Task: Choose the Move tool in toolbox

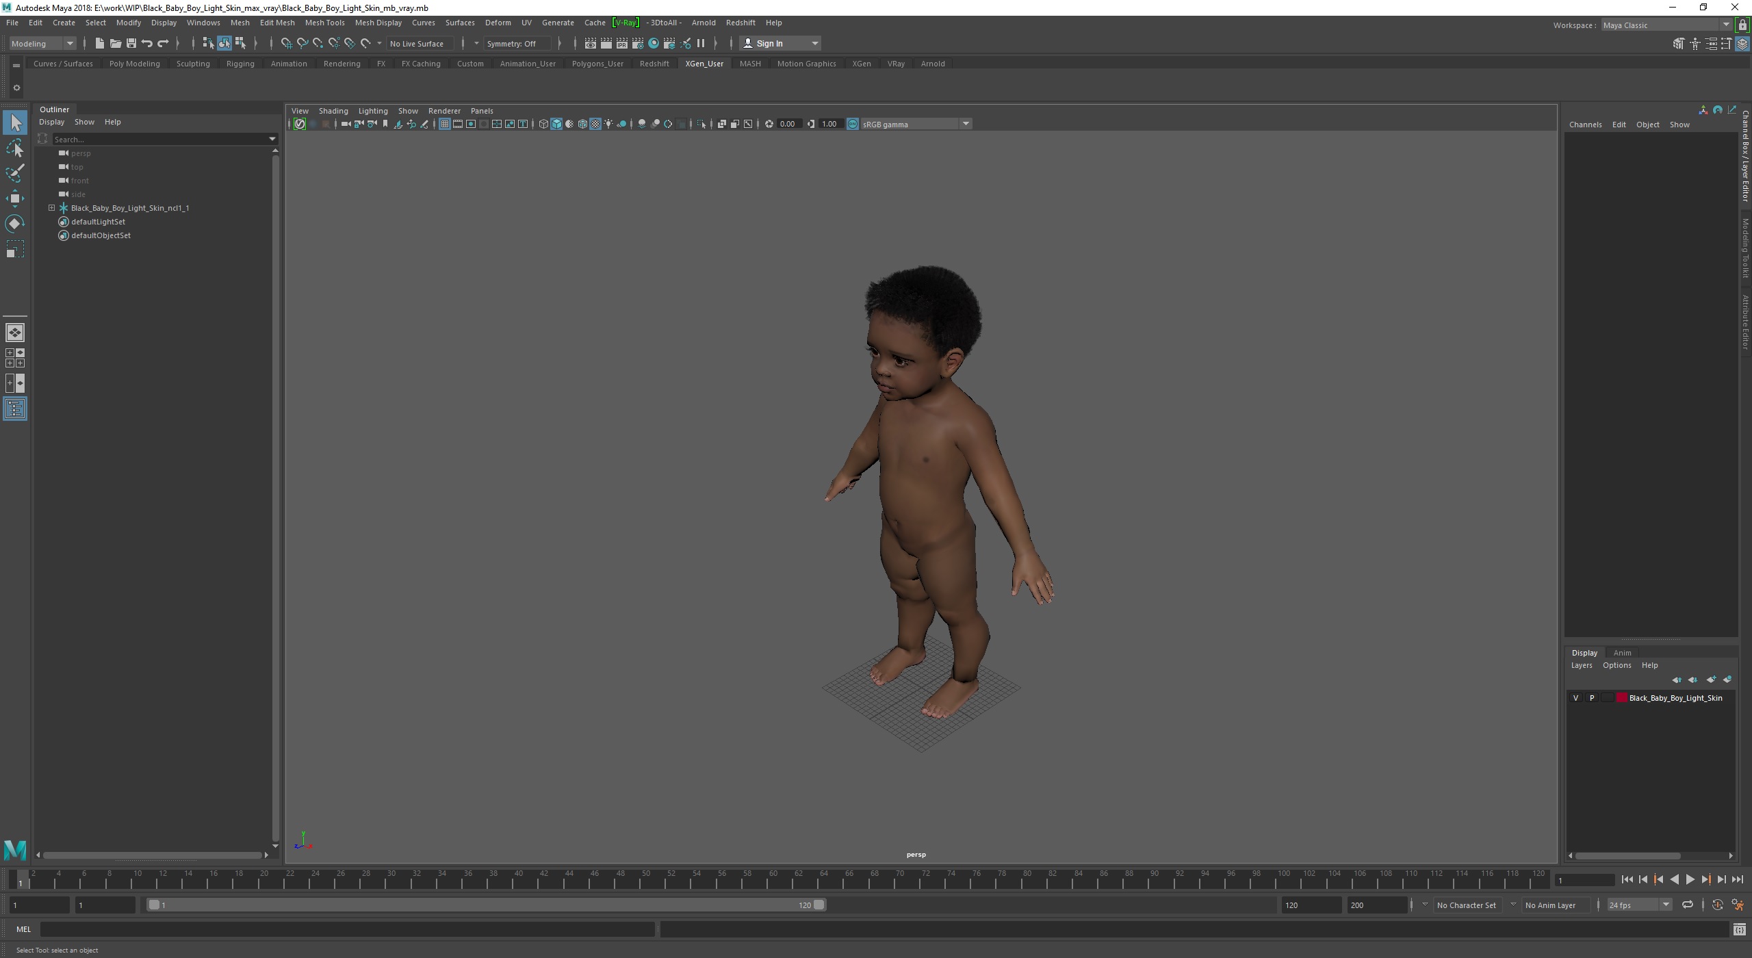Action: [15, 198]
